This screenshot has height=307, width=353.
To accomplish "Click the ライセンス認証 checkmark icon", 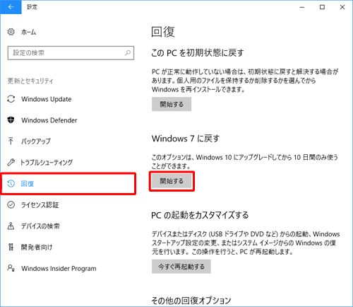I will click(x=11, y=204).
